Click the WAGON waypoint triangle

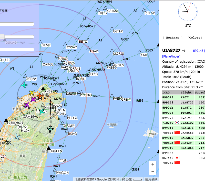pos(55,170)
